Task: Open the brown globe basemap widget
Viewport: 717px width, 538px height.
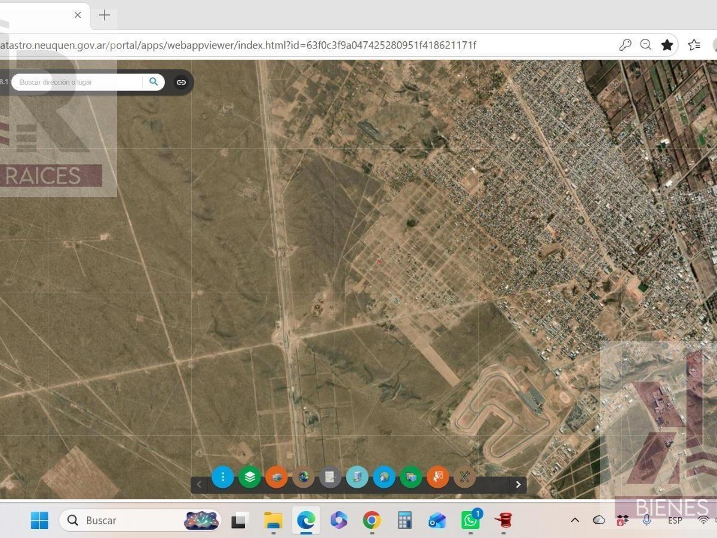Action: pyautogui.click(x=303, y=477)
